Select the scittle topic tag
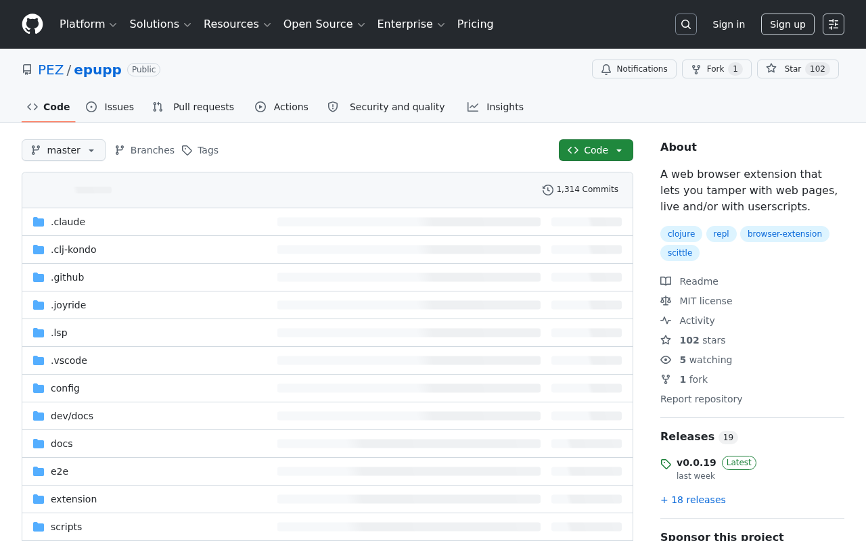This screenshot has height=541, width=866. point(680,253)
